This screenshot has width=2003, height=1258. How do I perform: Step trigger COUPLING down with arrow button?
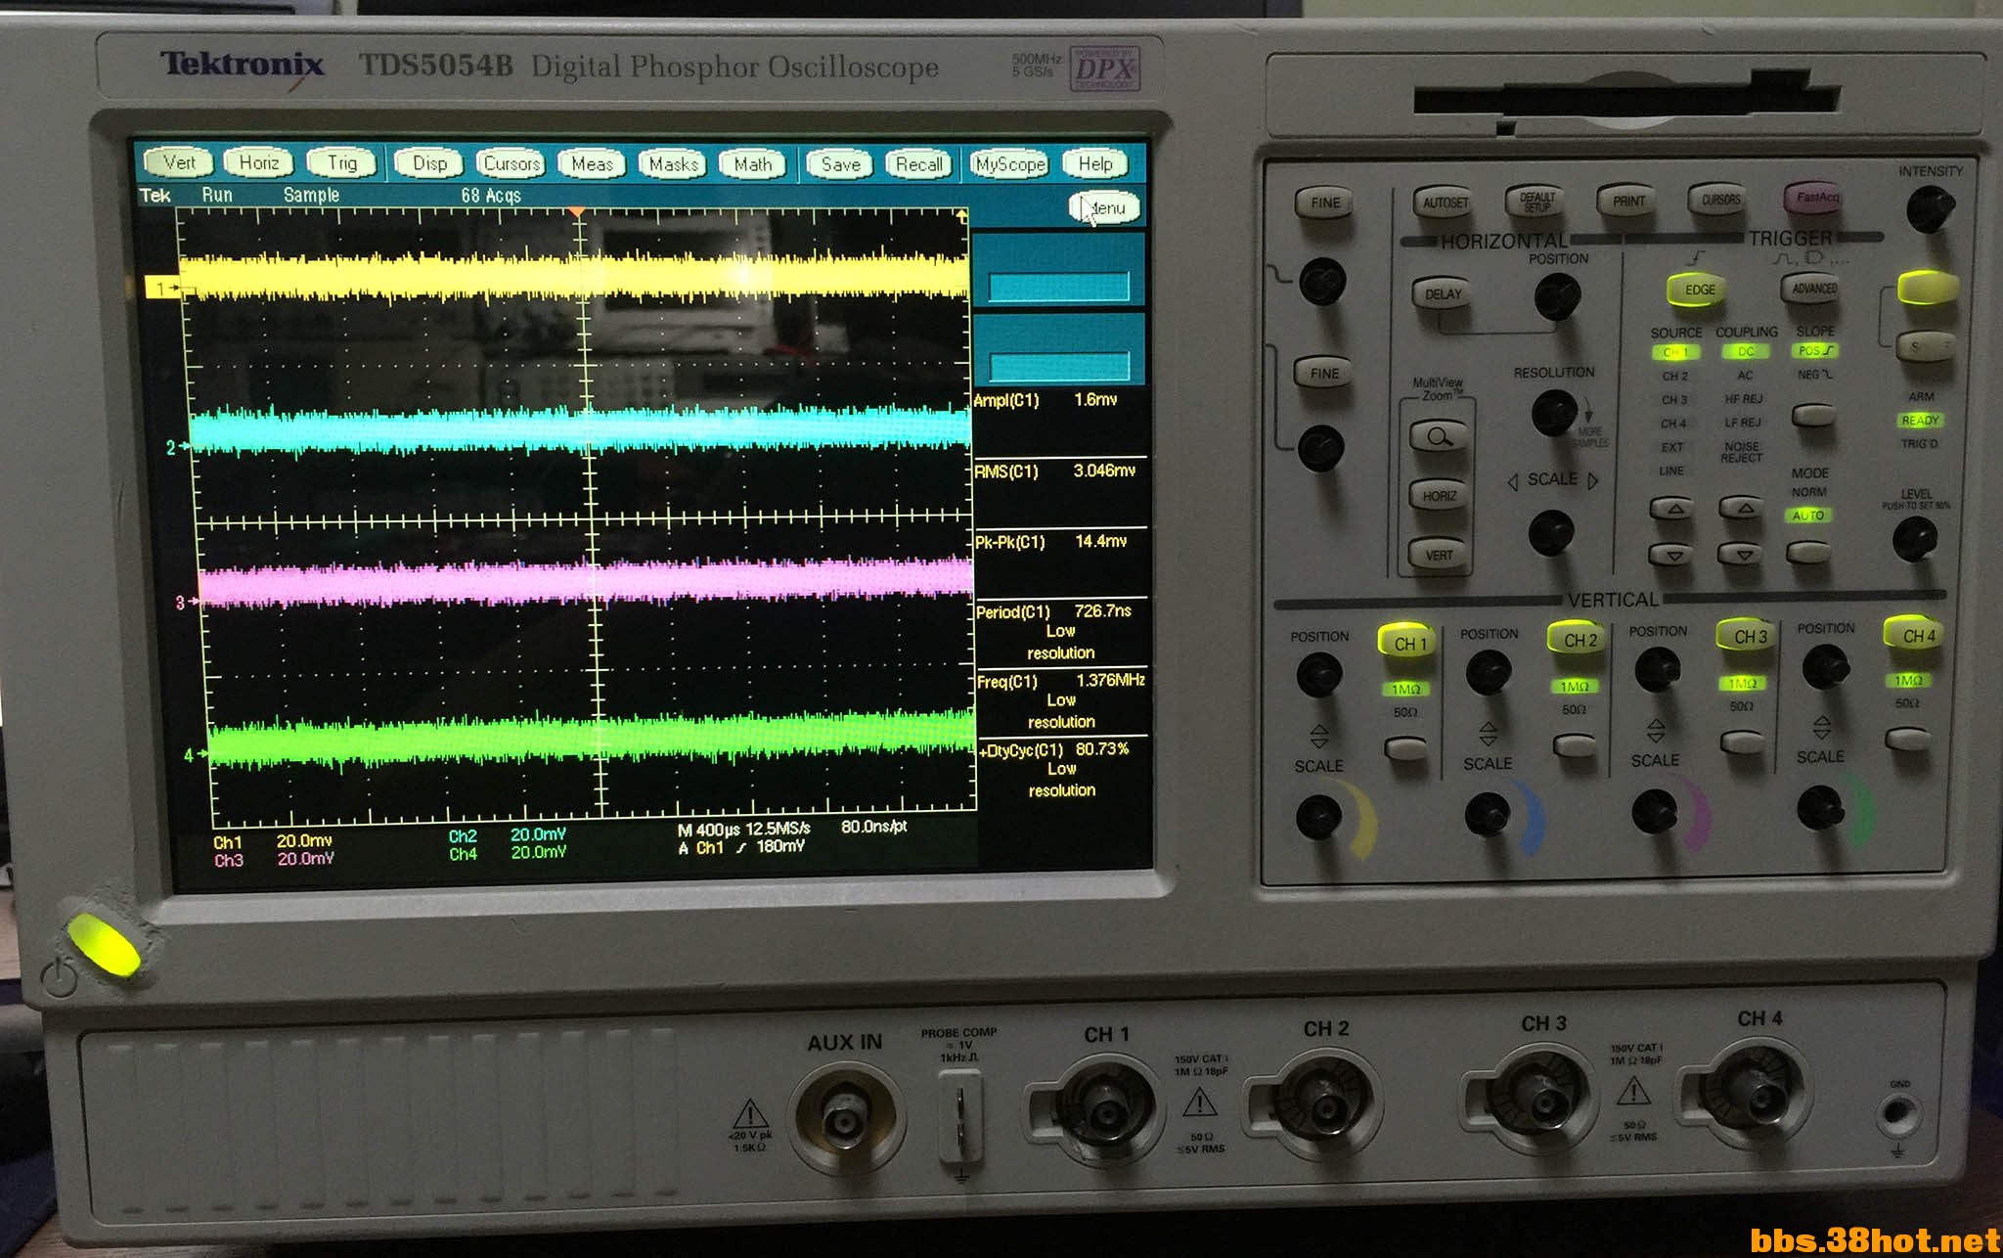(x=1741, y=555)
